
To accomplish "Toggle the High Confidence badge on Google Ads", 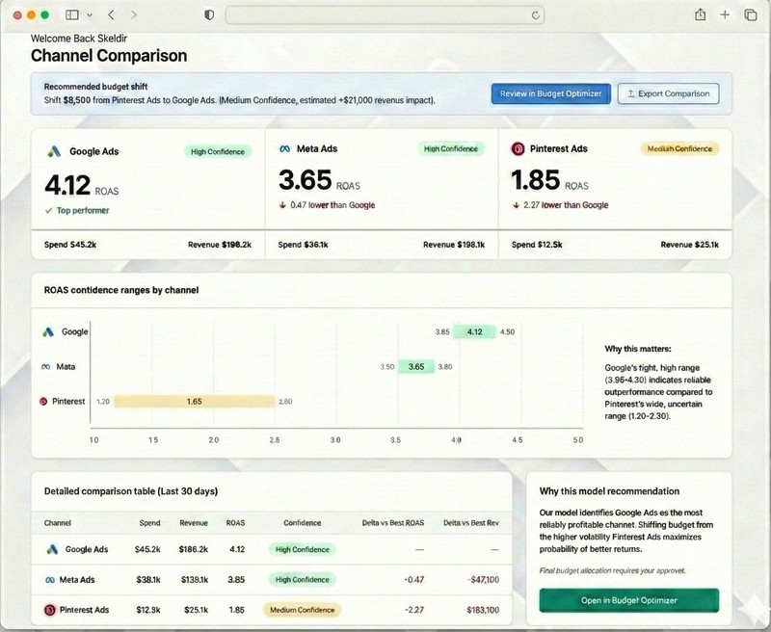I will (x=218, y=149).
